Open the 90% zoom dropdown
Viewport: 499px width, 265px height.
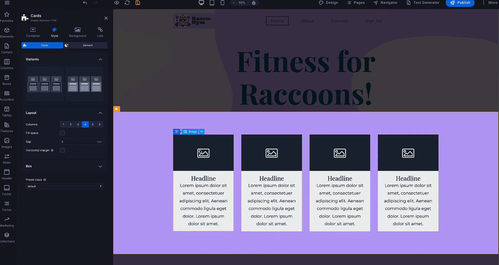[239, 3]
